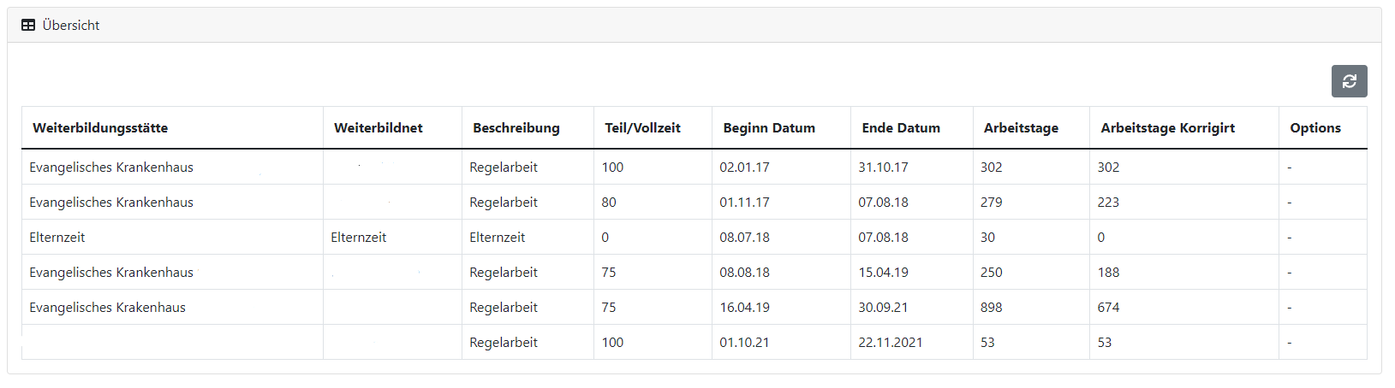Click the Arbeitstage Korrigirt column header
The image size is (1395, 388).
1168,128
